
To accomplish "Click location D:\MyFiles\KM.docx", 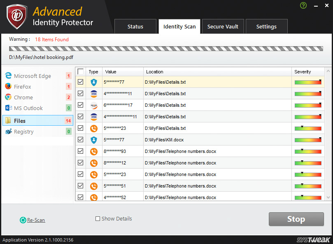I will point(164,140).
